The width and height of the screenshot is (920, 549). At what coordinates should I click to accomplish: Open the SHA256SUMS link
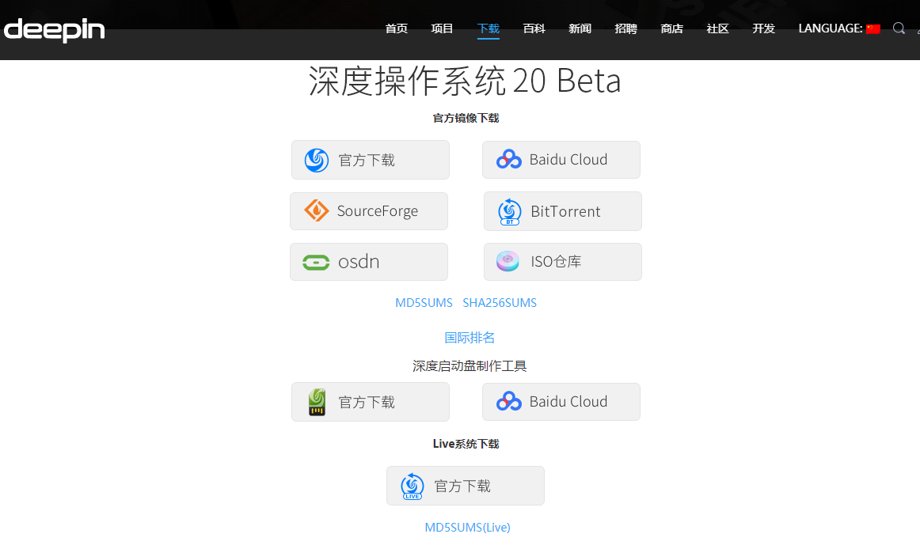pos(500,303)
